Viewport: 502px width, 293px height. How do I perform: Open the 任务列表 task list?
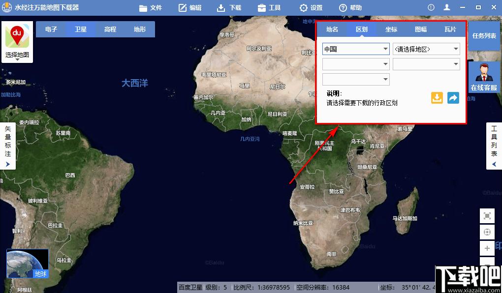click(x=484, y=36)
